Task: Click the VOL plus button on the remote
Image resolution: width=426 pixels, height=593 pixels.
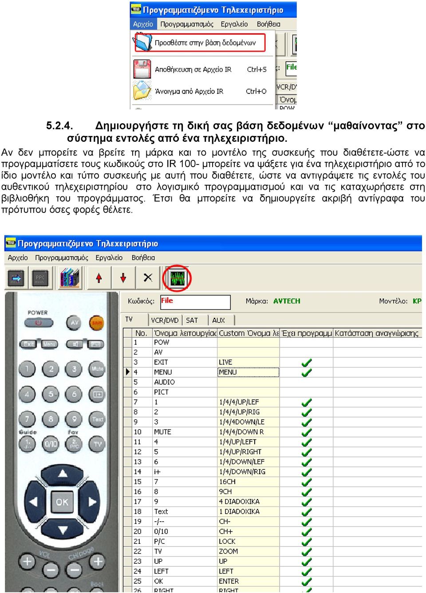Action: (x=28, y=562)
